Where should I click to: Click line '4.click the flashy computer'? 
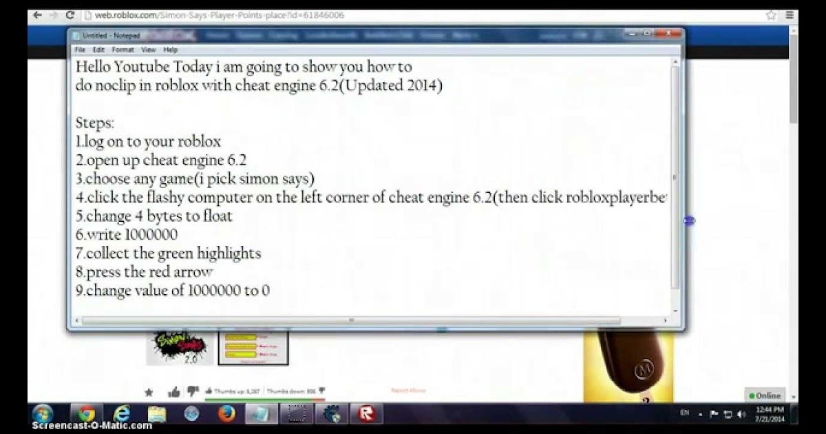371,198
